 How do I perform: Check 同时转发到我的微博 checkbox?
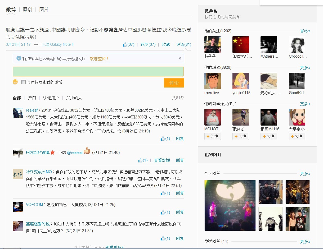coord(24,82)
